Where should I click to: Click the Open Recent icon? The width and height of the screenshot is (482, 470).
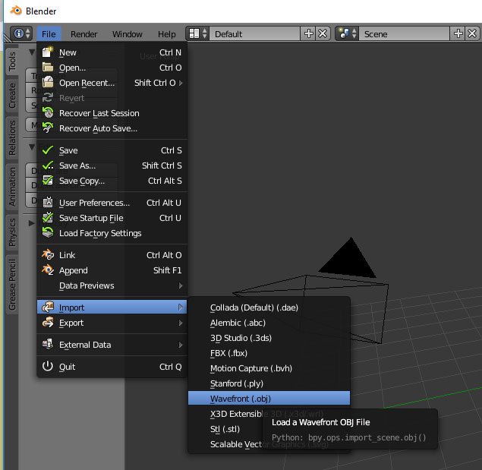48,83
